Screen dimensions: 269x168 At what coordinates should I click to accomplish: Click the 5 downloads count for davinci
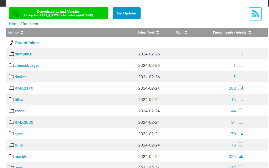click(x=235, y=77)
